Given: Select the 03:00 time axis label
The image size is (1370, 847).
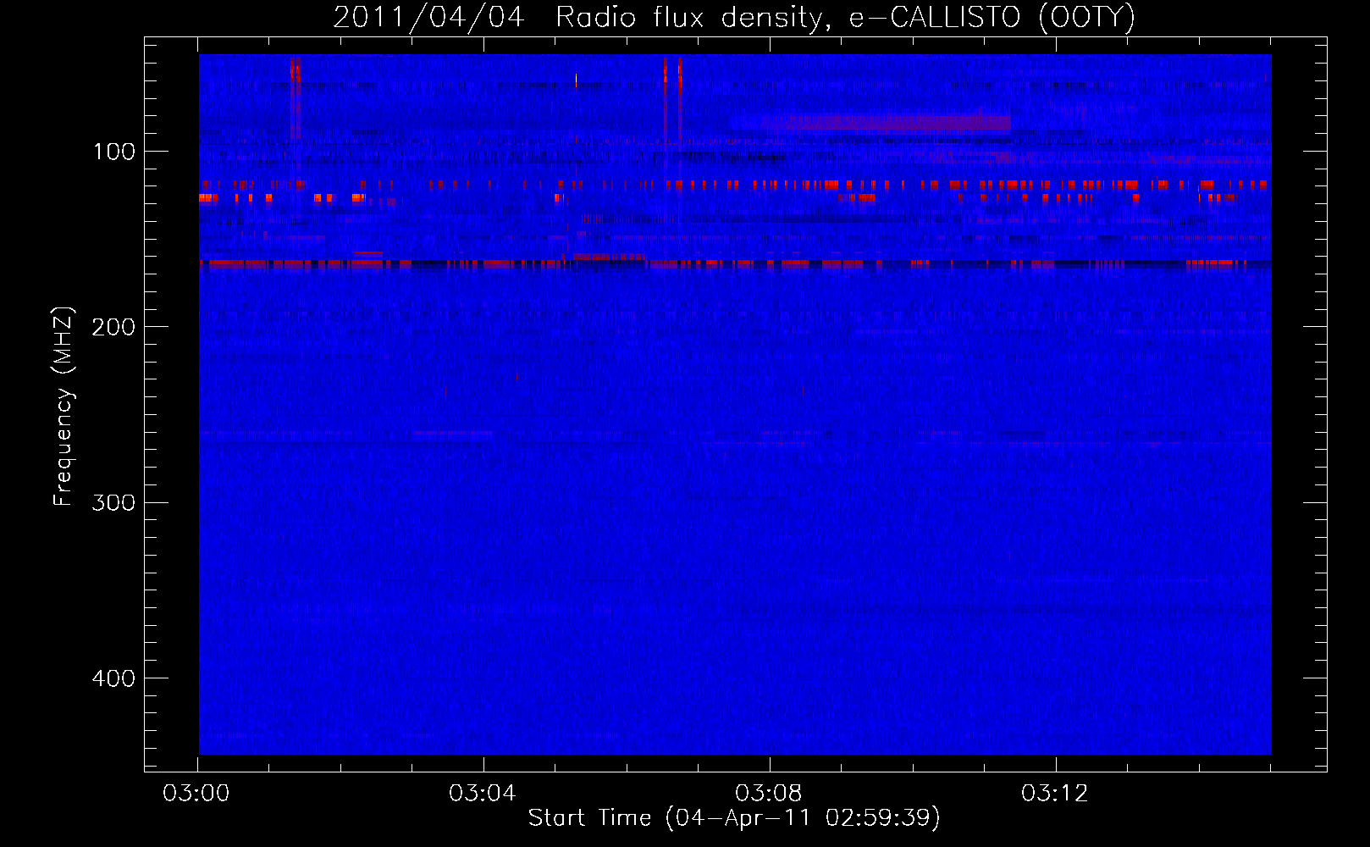Looking at the screenshot, I should (196, 794).
